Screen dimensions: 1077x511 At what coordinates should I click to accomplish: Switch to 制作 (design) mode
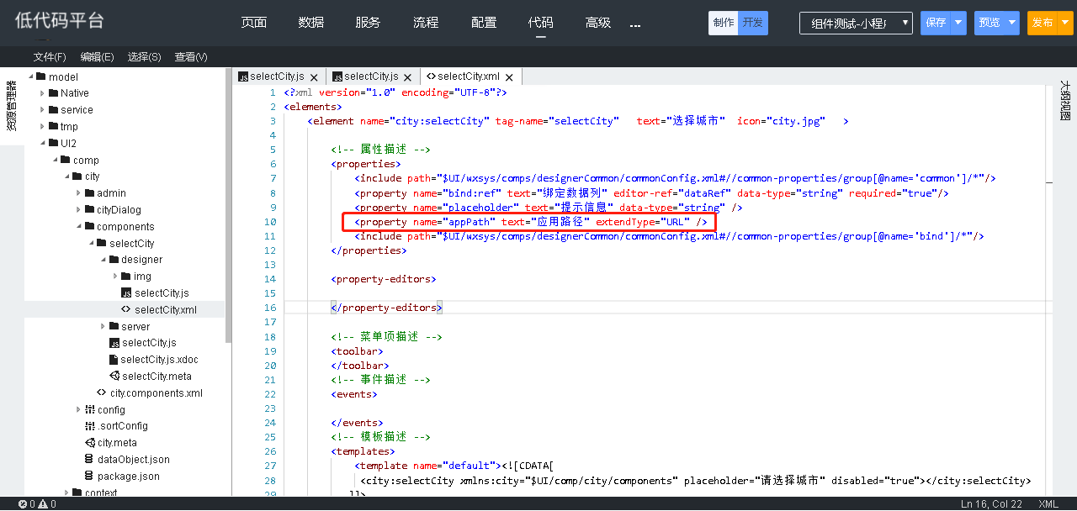(723, 23)
